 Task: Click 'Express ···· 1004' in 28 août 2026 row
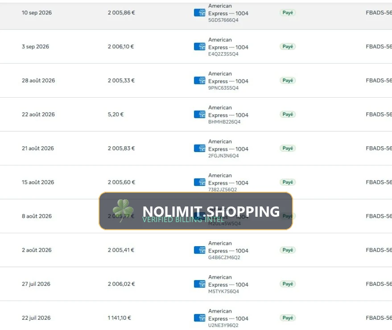[228, 81]
